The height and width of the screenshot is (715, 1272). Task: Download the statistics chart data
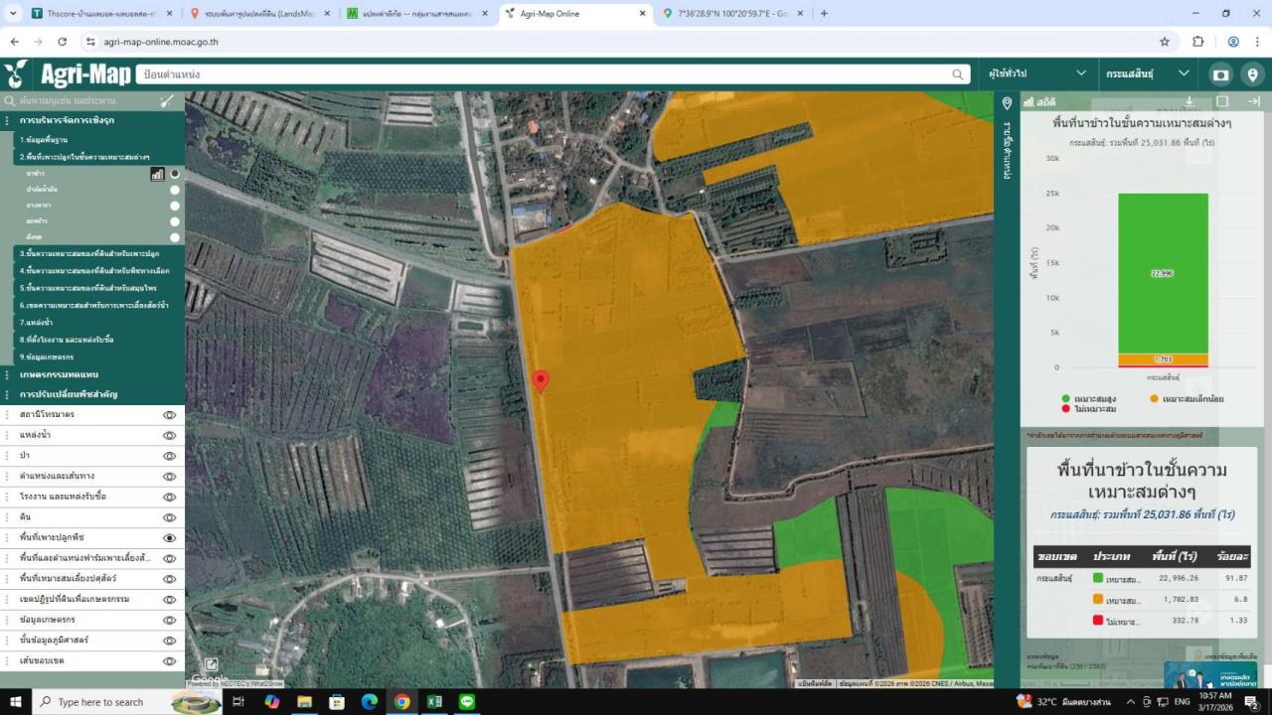(x=1190, y=101)
